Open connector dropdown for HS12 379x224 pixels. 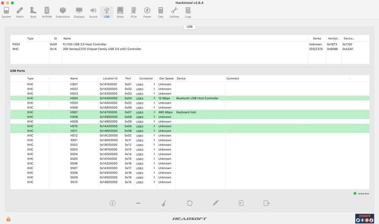[146, 136]
